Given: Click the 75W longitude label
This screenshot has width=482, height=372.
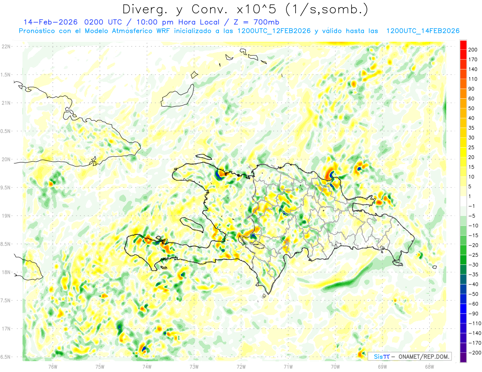Looking at the screenshot, I should coord(100,367).
